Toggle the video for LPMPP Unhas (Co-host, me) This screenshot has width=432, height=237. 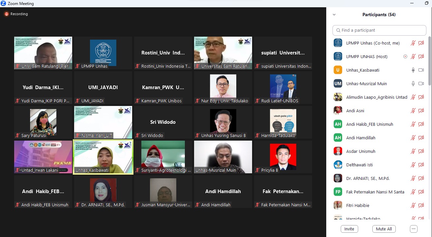tap(421, 43)
